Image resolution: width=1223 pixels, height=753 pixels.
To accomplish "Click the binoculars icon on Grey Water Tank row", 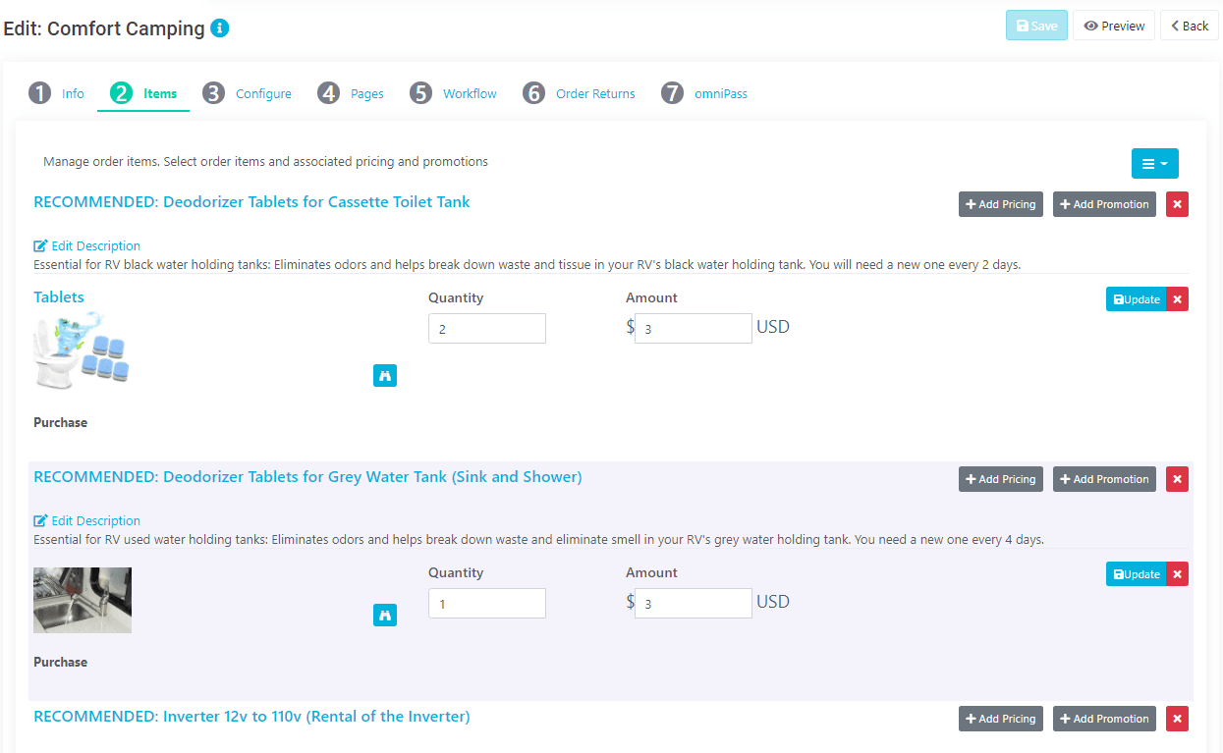I will tap(384, 615).
